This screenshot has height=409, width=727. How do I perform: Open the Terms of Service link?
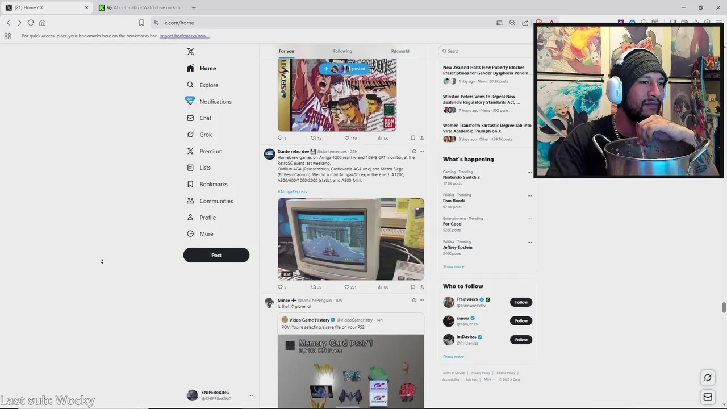coord(454,373)
